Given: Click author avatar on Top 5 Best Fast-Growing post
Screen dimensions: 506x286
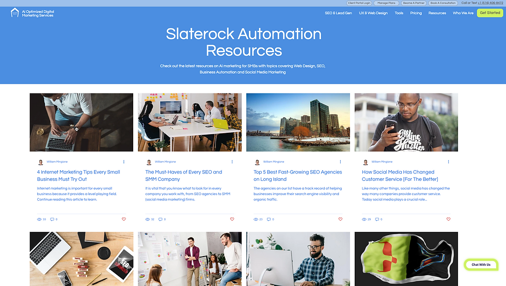Looking at the screenshot, I should click(257, 163).
